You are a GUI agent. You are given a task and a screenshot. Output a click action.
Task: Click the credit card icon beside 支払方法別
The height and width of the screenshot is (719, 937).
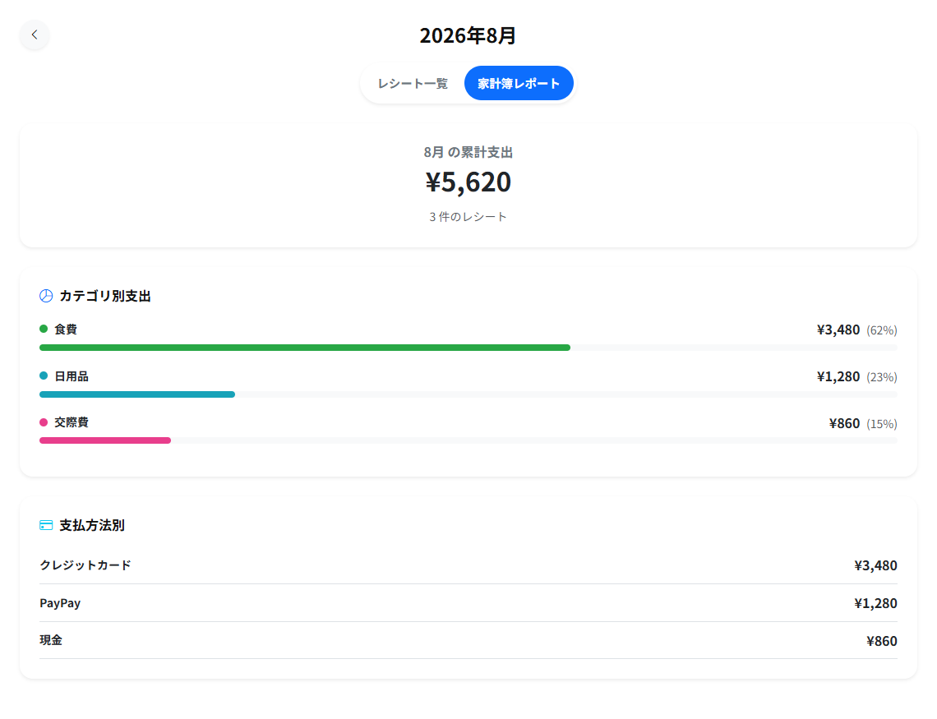pyautogui.click(x=46, y=525)
